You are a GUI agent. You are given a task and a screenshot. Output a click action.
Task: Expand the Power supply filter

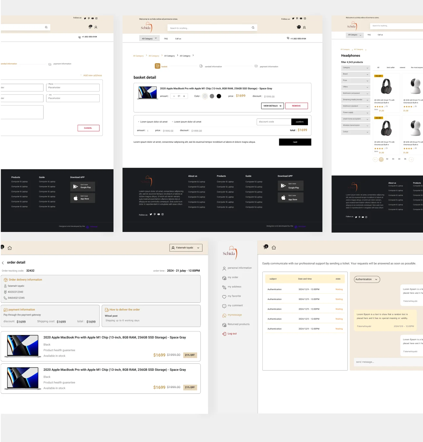356,113
